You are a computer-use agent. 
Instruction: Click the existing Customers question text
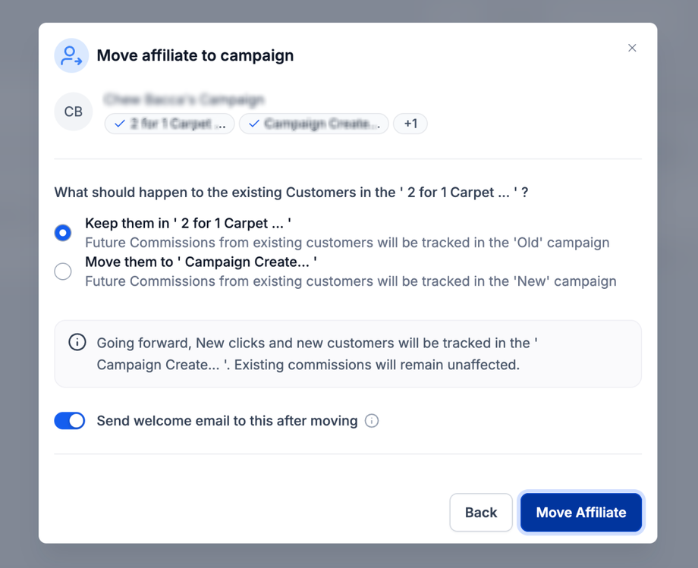coord(291,193)
